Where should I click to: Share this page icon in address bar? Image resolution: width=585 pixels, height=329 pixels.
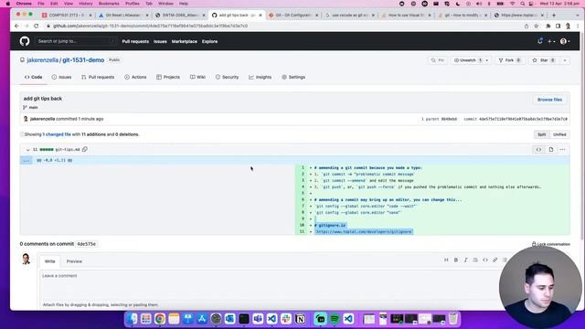526,27
